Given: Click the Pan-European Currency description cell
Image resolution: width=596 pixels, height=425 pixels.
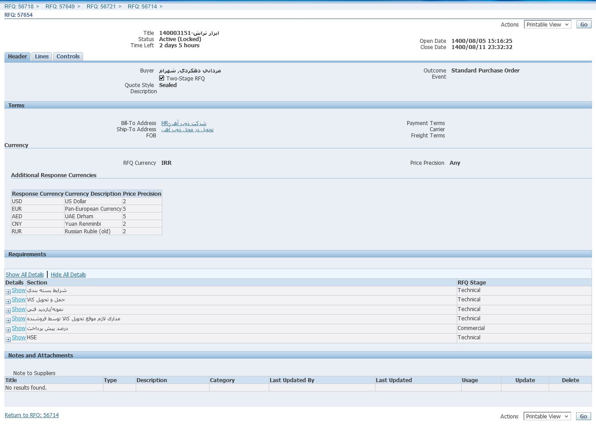Looking at the screenshot, I should (93, 209).
